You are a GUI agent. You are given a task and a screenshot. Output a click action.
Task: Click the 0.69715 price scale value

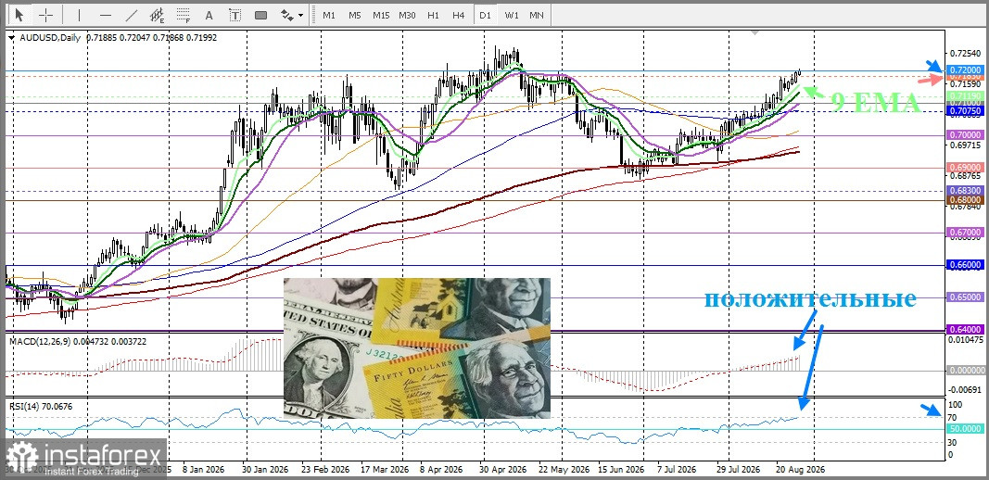coord(965,145)
